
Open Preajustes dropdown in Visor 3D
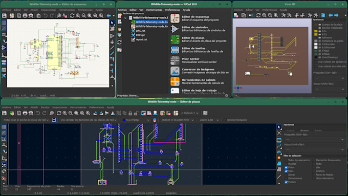pos(329,78)
